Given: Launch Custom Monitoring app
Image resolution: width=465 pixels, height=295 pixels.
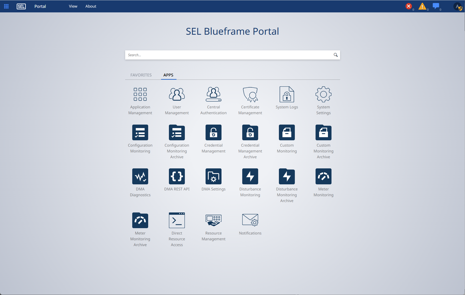Looking at the screenshot, I should [x=287, y=132].
